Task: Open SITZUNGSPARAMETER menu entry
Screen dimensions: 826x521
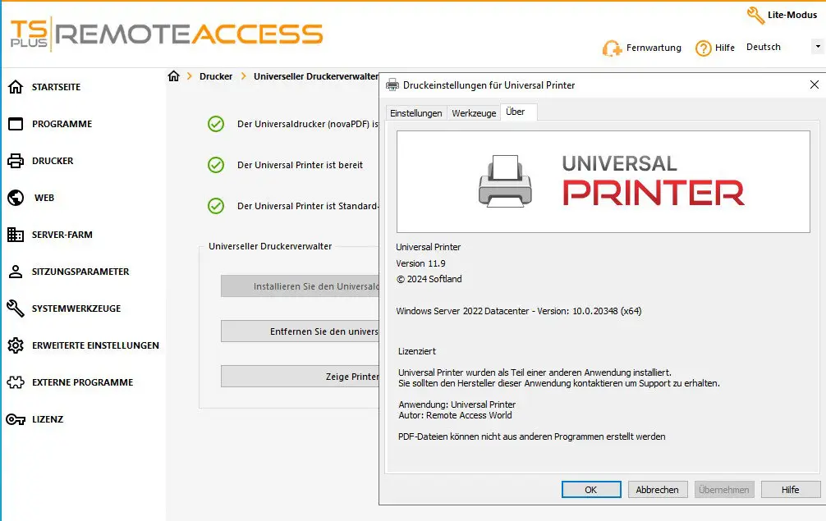Action: click(80, 272)
